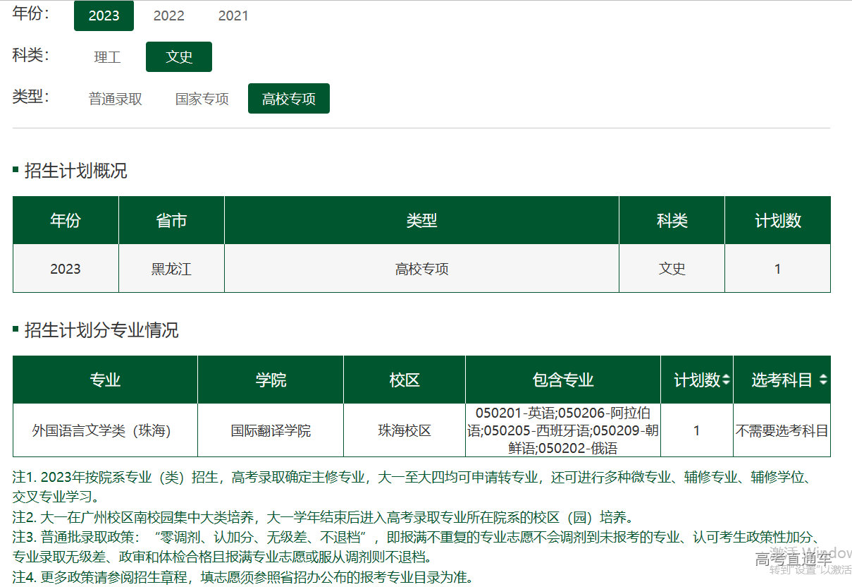Screen dimensions: 852x587
Task: Click the 学院 column header
Action: click(x=271, y=380)
